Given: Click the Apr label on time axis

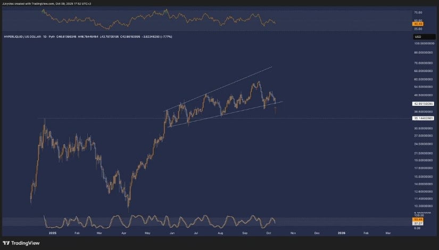Looking at the screenshot, I should (123, 233).
